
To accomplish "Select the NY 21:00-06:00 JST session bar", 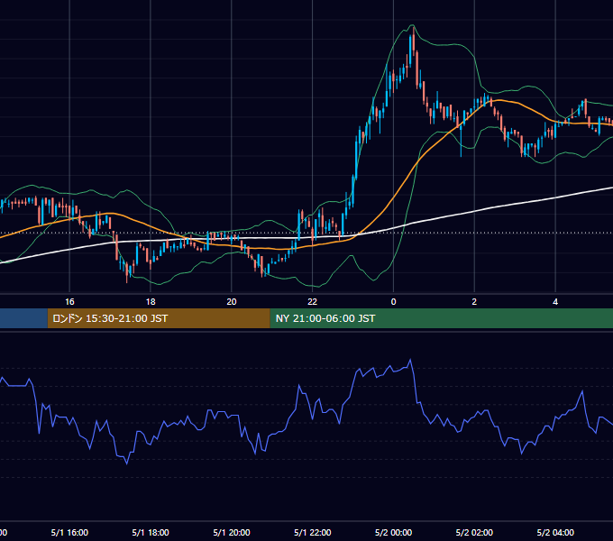I will [442, 318].
